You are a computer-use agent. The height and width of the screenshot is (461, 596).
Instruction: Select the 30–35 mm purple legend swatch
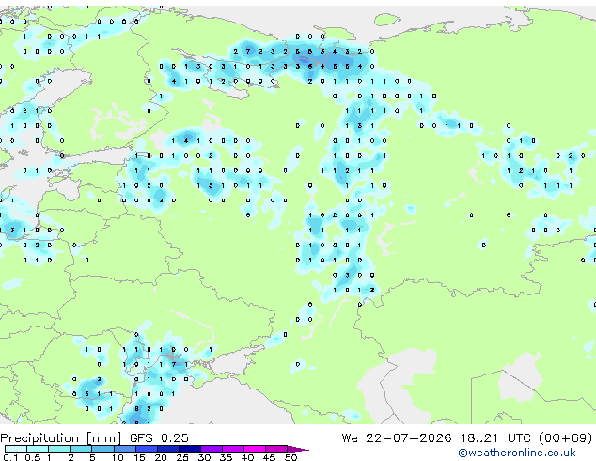pos(211,449)
